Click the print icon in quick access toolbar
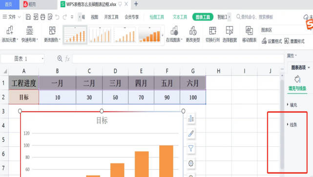Image resolution: width=313 pixels, height=177 pixels. [42, 17]
